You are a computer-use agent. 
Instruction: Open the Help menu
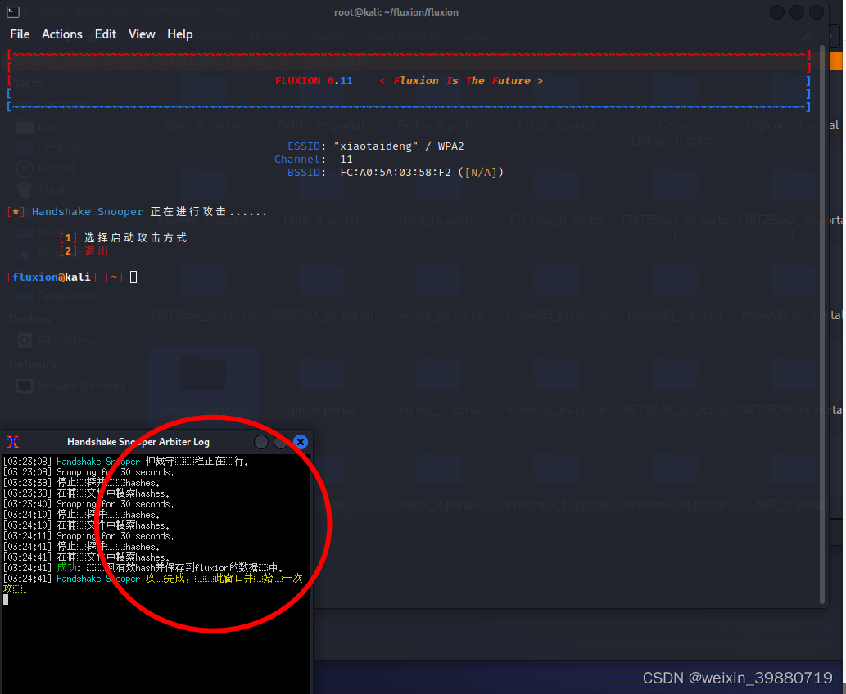[x=179, y=34]
